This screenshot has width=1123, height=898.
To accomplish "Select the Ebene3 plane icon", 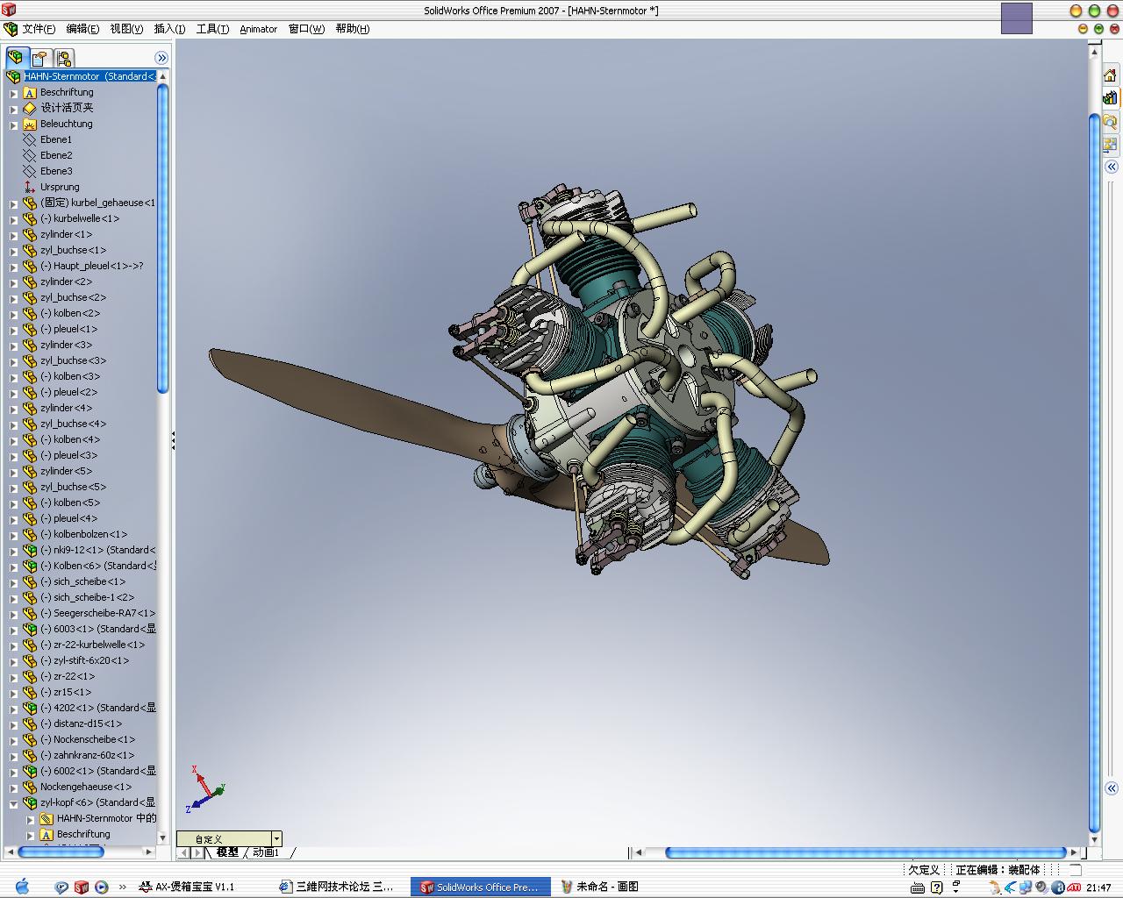I will tap(30, 171).
